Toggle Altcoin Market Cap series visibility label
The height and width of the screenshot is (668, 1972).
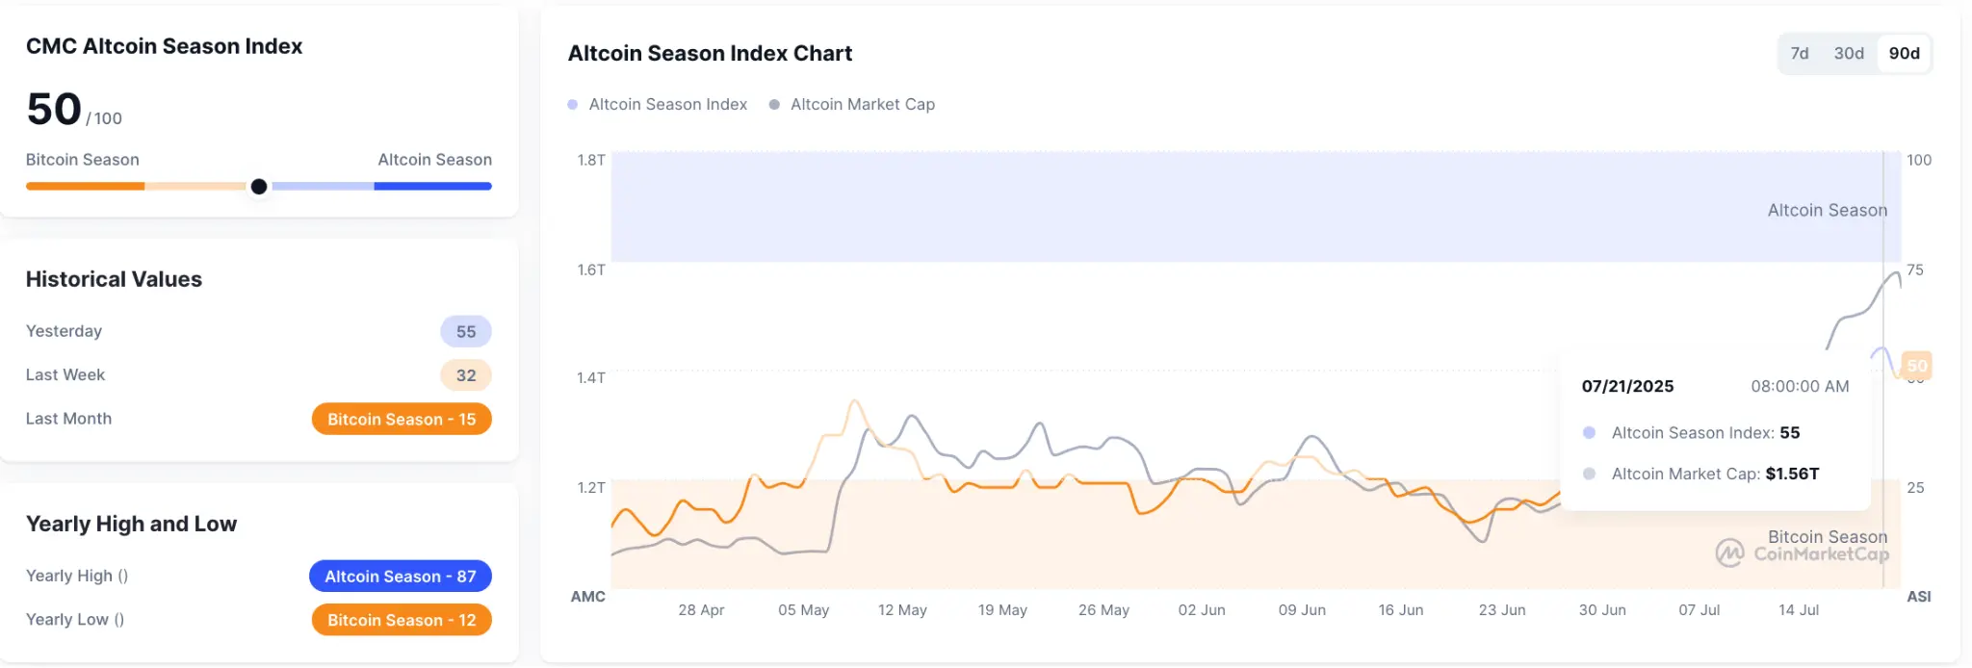862,104
